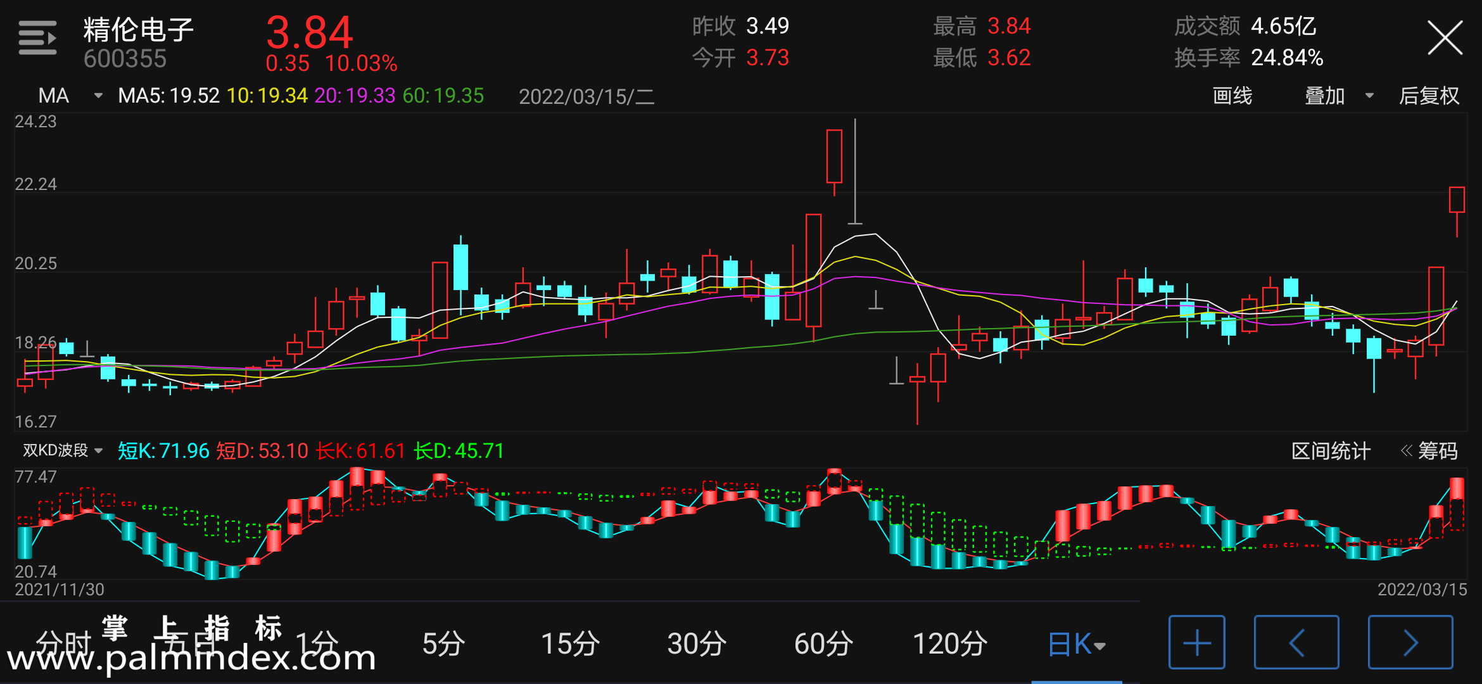This screenshot has width=1482, height=684.
Task: Click 短K: 71.96 indicator value
Action: (x=163, y=451)
